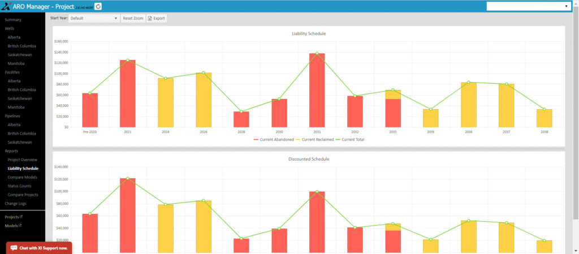The image size is (579, 254).
Task: Click the Reset Zoom button
Action: [x=133, y=18]
